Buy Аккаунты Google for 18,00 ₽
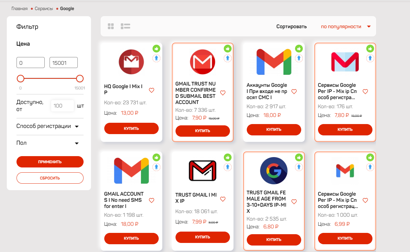The width and height of the screenshot is (410, 252). 274,130
